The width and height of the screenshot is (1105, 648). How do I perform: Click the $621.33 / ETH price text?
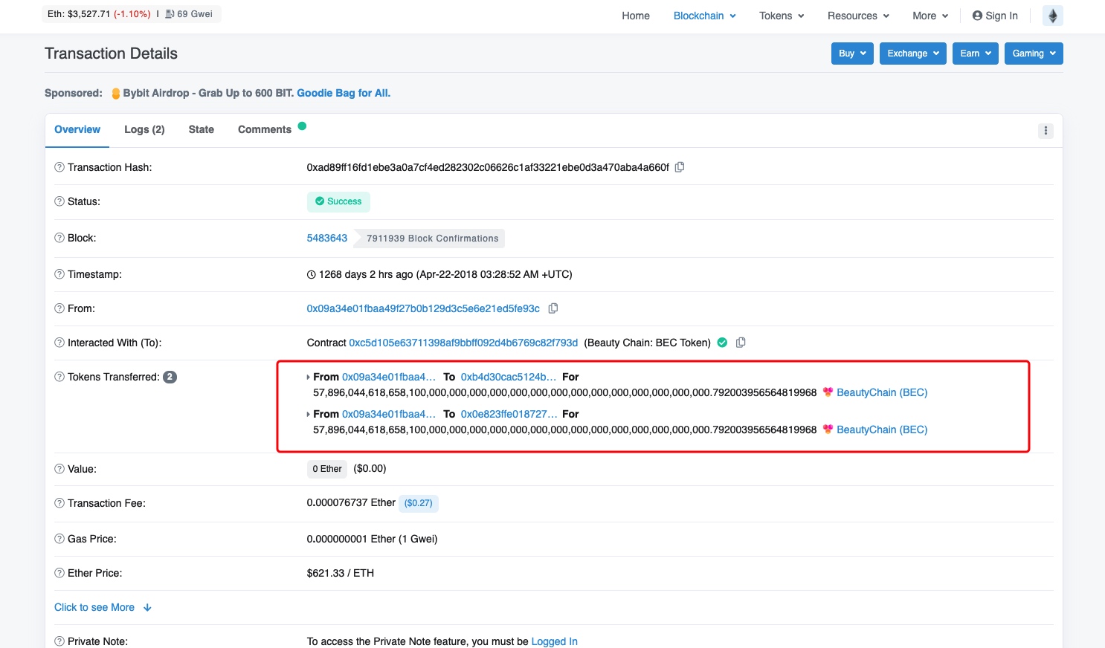(341, 573)
